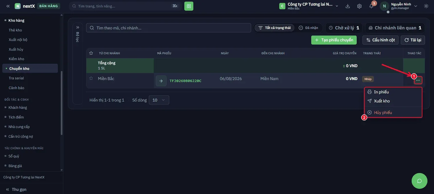This screenshot has height=194, width=434.
Task: Choose Hủy phiếu from the context menu
Action: click(x=393, y=112)
